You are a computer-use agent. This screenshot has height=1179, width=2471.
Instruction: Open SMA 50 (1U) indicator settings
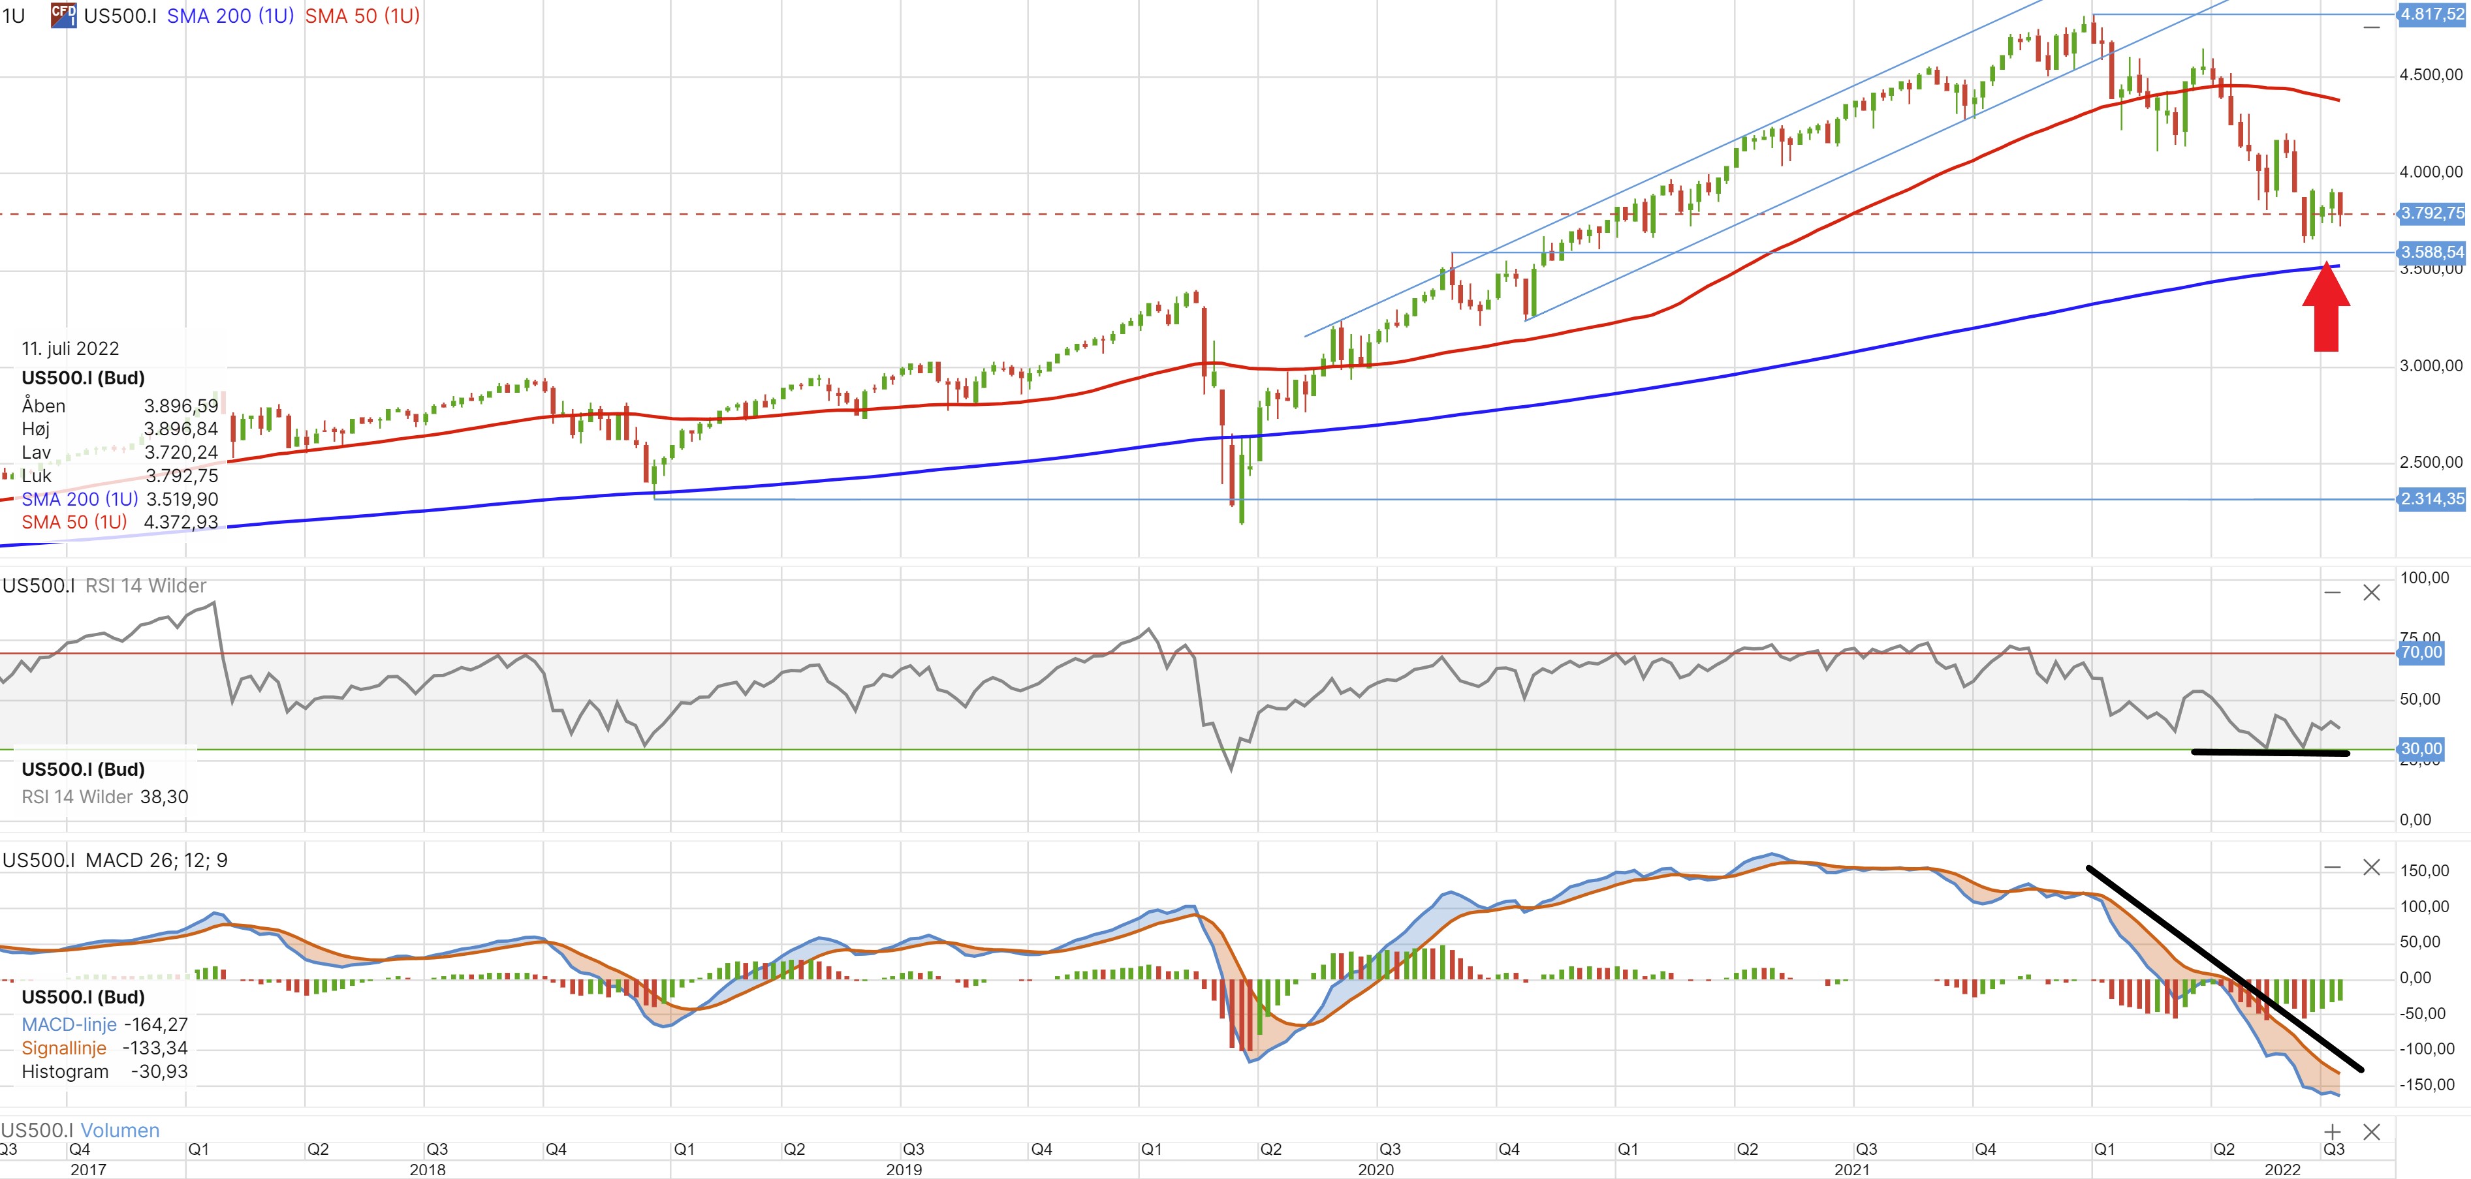click(362, 16)
